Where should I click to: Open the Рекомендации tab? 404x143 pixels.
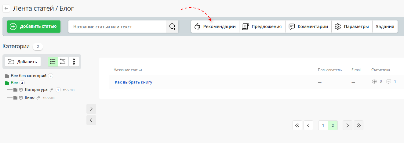coord(215,27)
